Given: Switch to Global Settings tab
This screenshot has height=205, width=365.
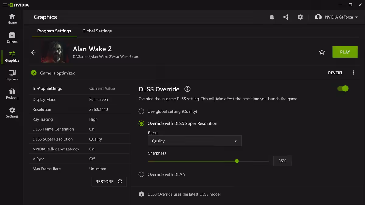Looking at the screenshot, I should (97, 31).
